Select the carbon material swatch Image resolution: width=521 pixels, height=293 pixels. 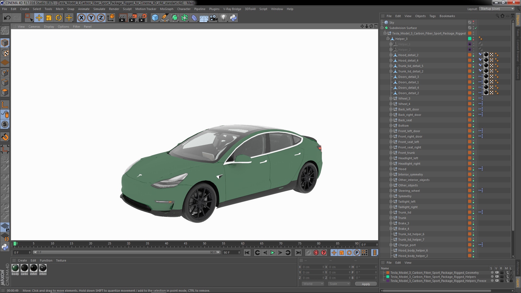coord(24,268)
